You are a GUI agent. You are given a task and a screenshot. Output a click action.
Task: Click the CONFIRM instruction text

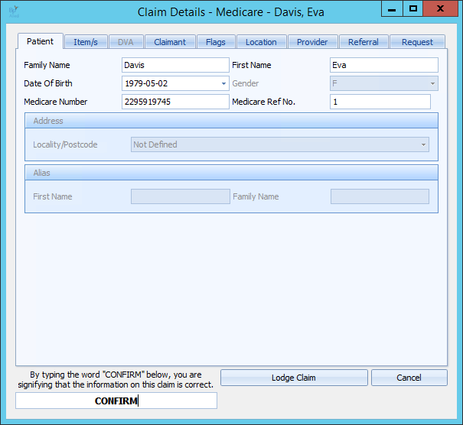click(116, 380)
